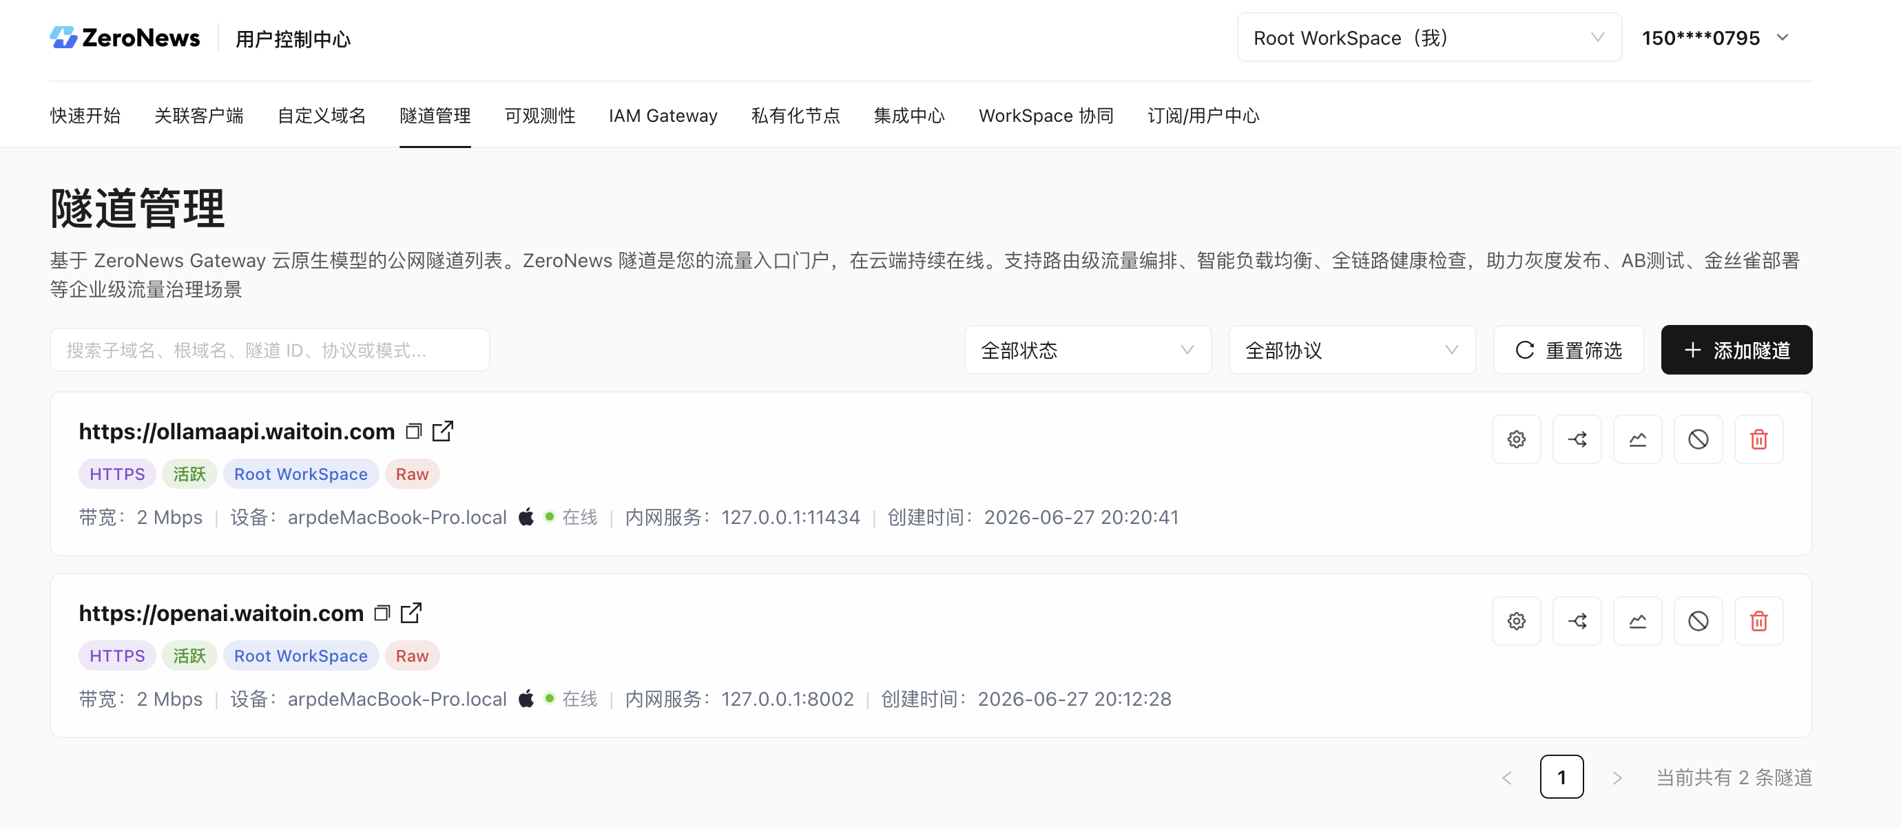Click the internal service 127.0.0.1:8002
This screenshot has width=1901, height=829.
(787, 698)
